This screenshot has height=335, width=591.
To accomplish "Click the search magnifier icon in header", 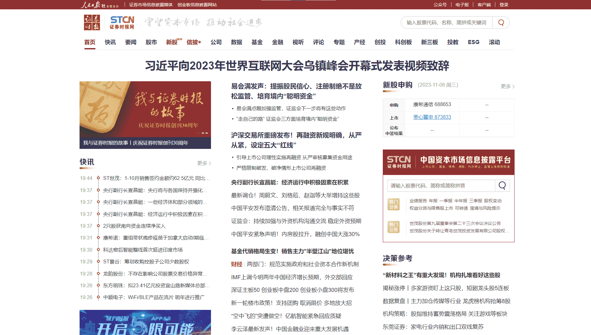I will (x=501, y=23).
